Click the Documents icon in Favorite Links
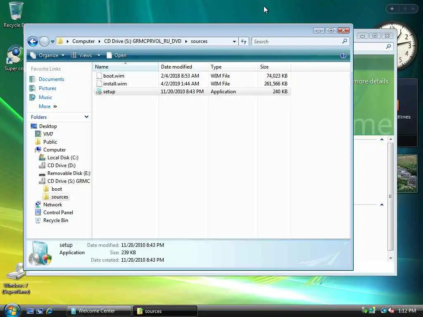This screenshot has height=317, width=423. 32,79
